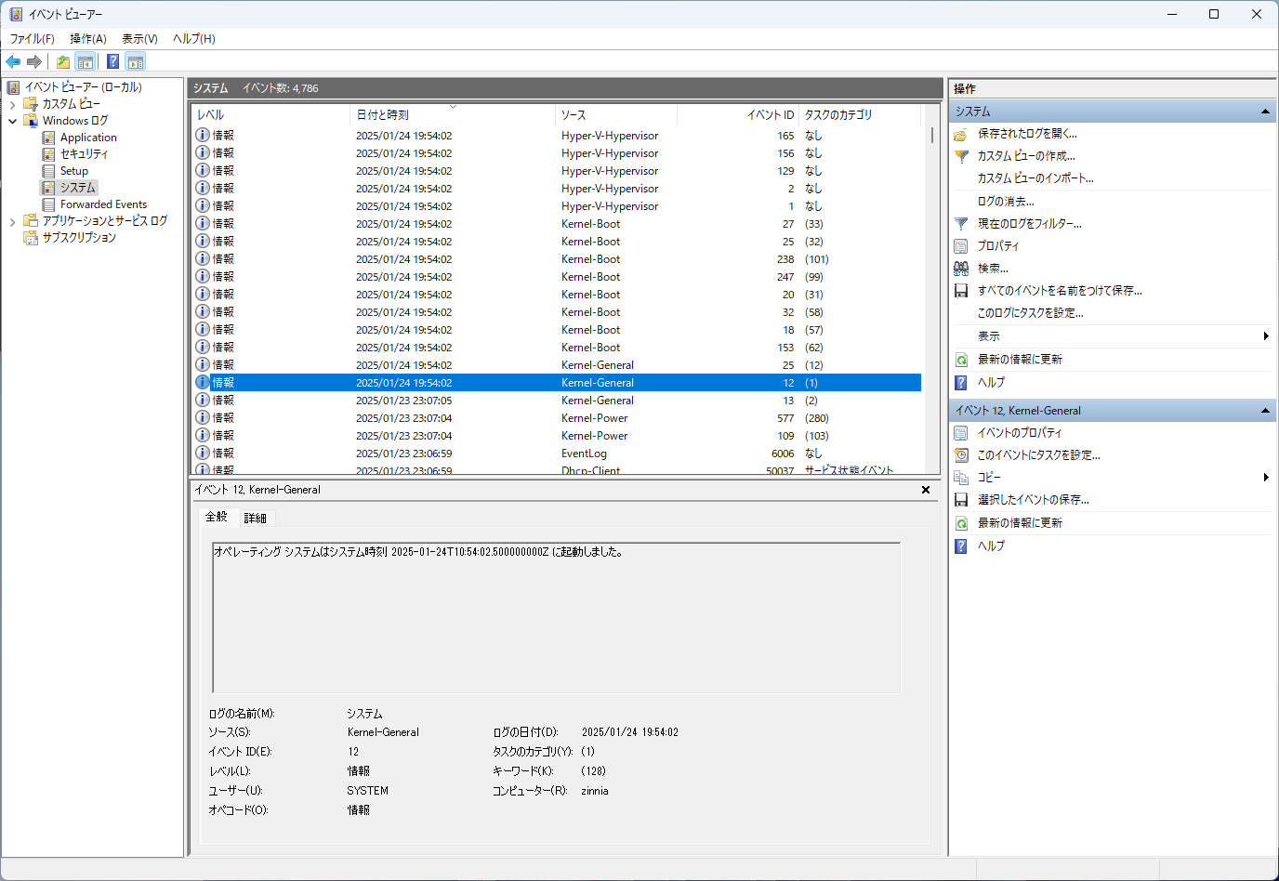1279x881 pixels.
Task: Open the 操作(A) menu
Action: 87,39
